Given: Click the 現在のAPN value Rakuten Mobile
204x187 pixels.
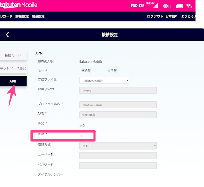Looking at the screenshot, I should coord(91,62).
